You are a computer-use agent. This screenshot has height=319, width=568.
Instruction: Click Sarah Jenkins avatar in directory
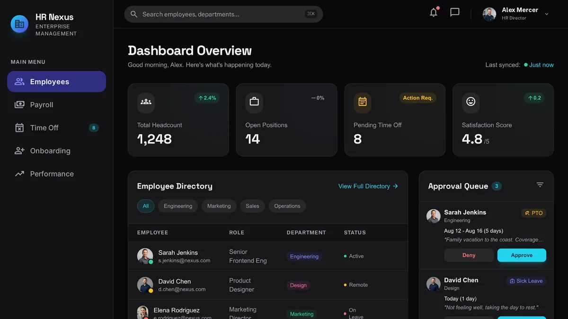pos(145,256)
